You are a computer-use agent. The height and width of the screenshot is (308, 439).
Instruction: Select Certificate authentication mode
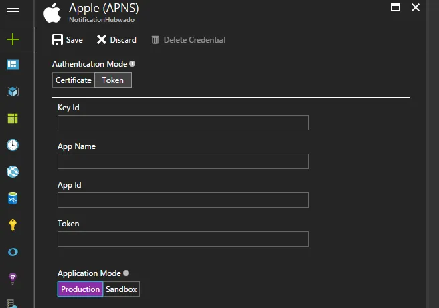(74, 80)
